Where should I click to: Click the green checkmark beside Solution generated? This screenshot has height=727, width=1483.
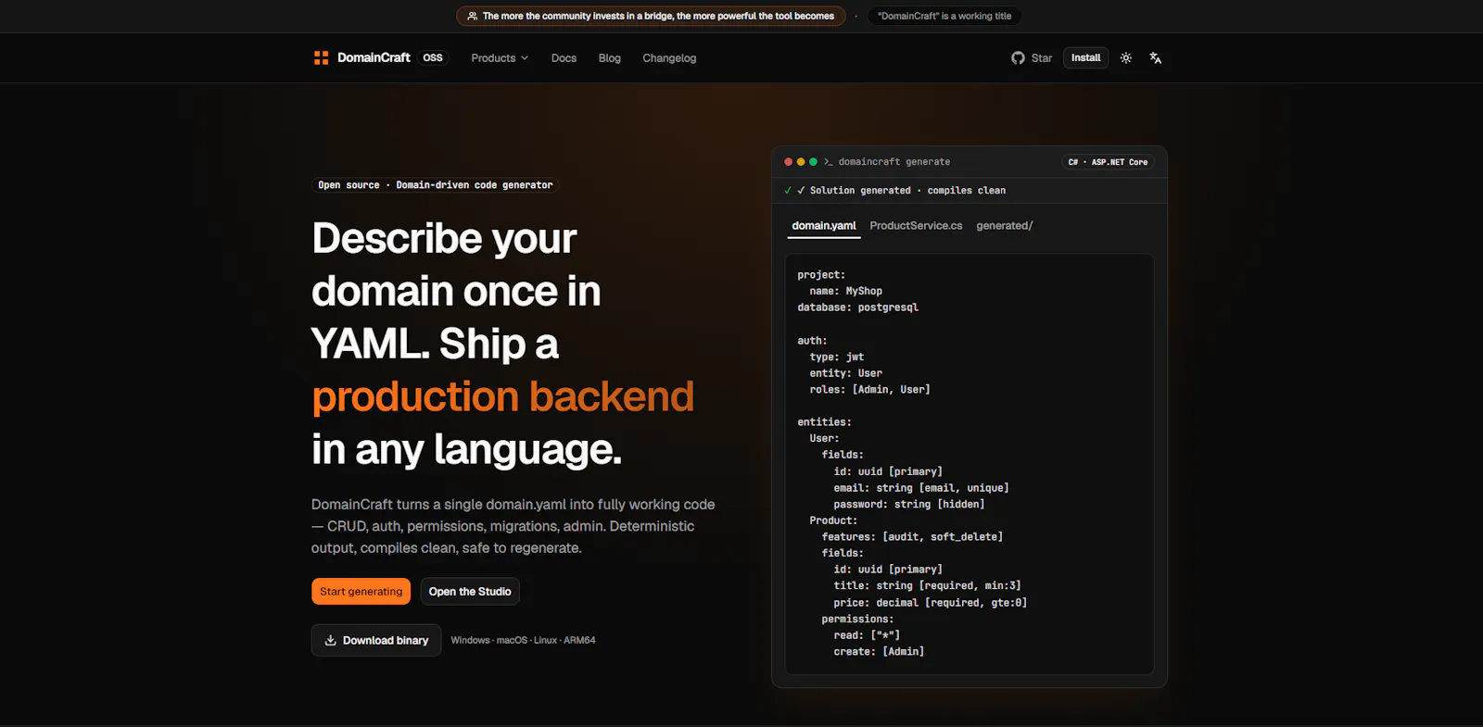pyautogui.click(x=788, y=190)
